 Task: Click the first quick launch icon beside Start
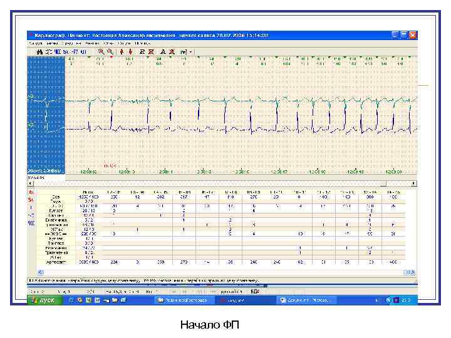coord(71,300)
